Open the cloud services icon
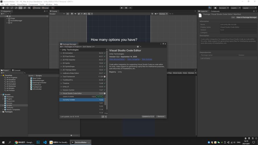 [215, 8]
